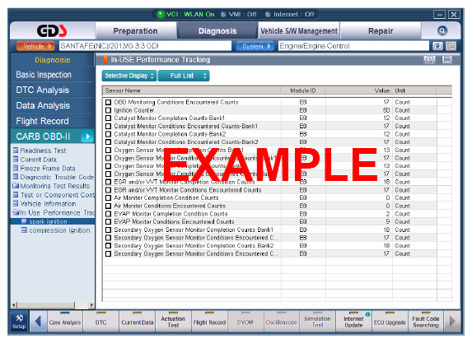This screenshot has width=472, height=343.
Task: Check Air Monitor Completion Condition Counts
Action: click(108, 197)
